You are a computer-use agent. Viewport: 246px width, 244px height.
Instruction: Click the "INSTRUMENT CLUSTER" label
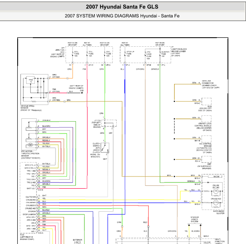click(x=219, y=212)
